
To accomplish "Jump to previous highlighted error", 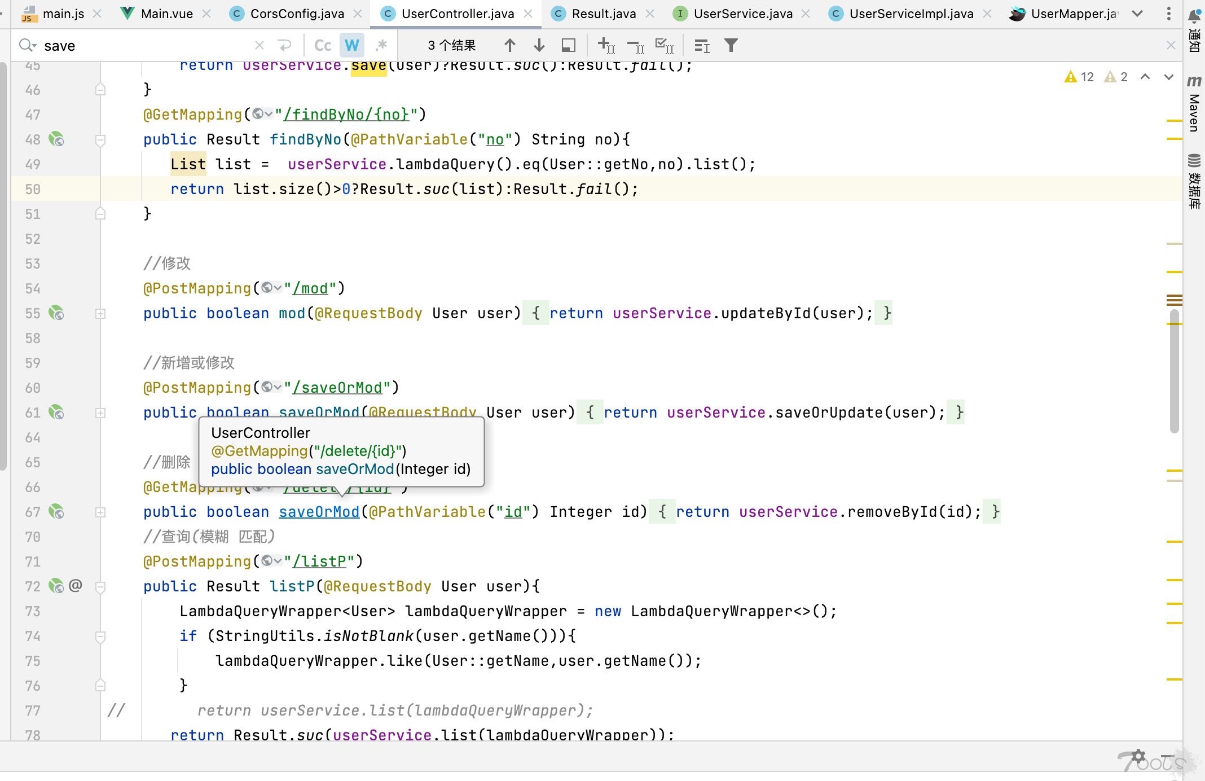I will 1145,77.
